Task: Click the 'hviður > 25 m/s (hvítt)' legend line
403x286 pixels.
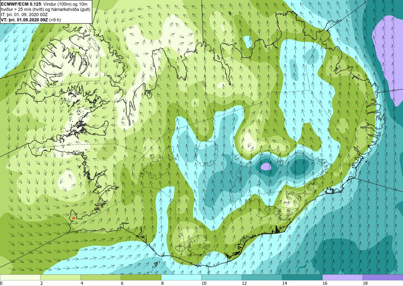Action: (22, 10)
